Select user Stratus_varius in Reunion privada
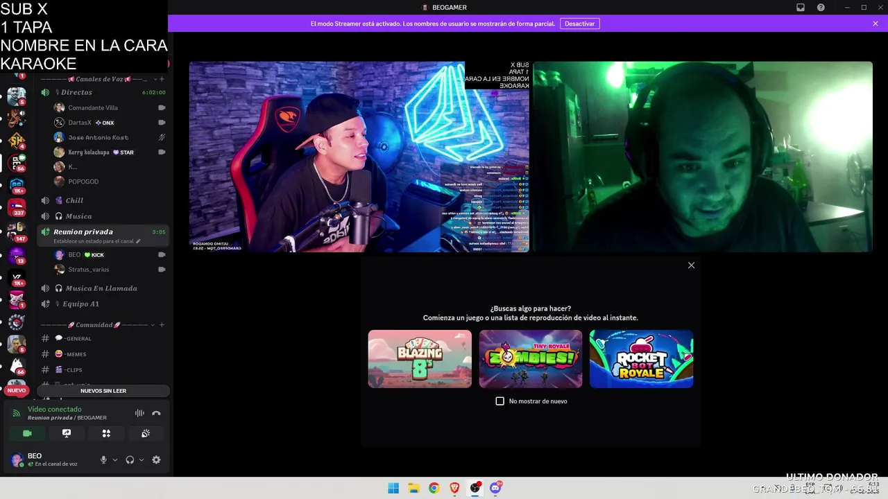The image size is (888, 499). [110, 270]
